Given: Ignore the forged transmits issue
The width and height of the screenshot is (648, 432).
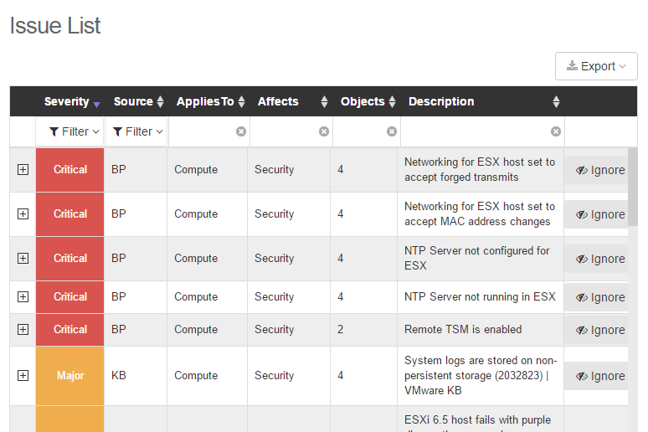Looking at the screenshot, I should [x=599, y=170].
